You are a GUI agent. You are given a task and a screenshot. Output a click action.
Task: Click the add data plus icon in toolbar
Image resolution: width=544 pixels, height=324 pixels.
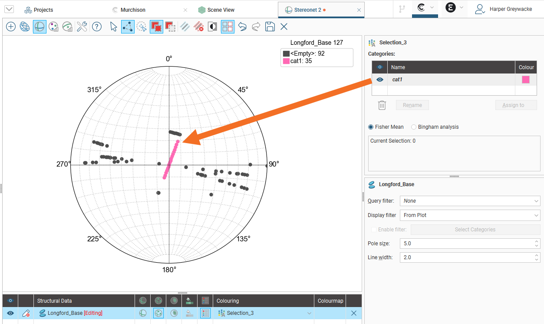tap(11, 27)
